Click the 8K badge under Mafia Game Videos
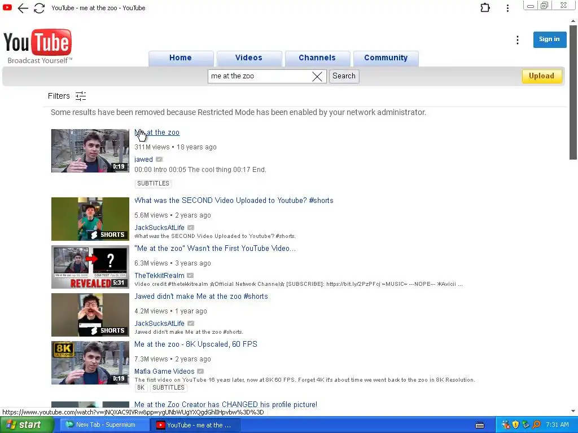The height and width of the screenshot is (433, 578). (x=141, y=388)
